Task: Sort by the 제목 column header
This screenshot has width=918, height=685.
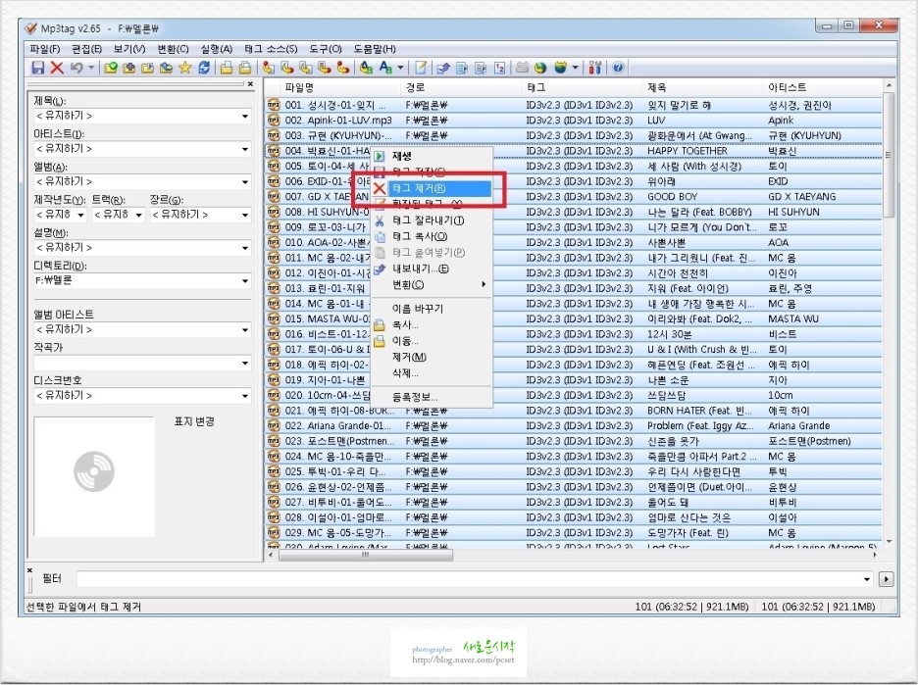Action: [702, 87]
